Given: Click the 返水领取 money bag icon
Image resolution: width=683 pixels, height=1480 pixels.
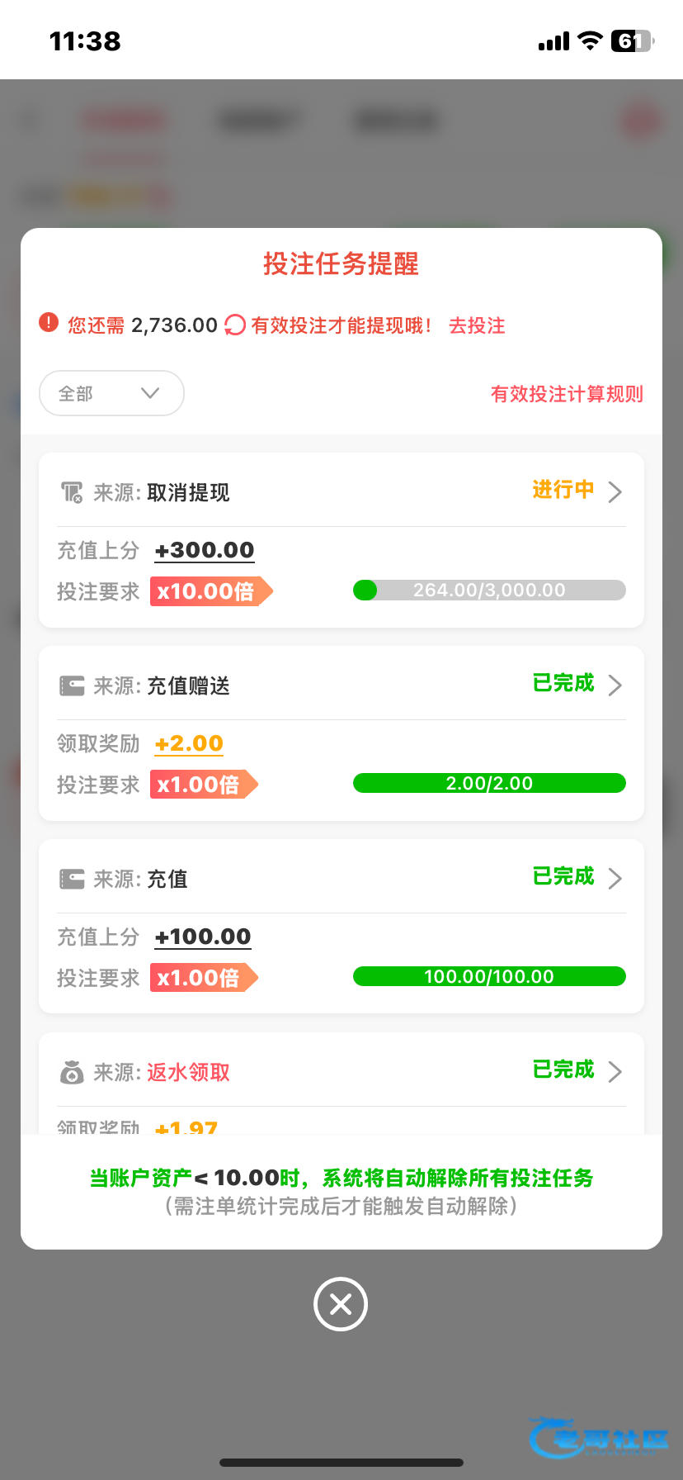Looking at the screenshot, I should [x=72, y=1072].
